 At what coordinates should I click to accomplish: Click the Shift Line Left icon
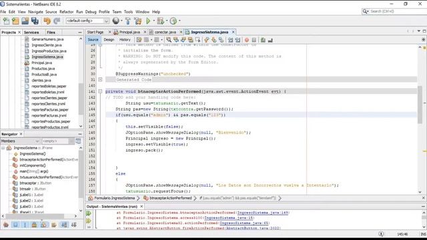[230, 40]
